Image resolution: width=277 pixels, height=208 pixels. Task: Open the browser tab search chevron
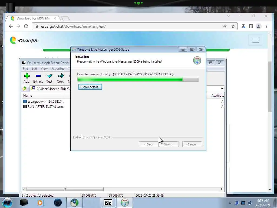click(x=228, y=16)
